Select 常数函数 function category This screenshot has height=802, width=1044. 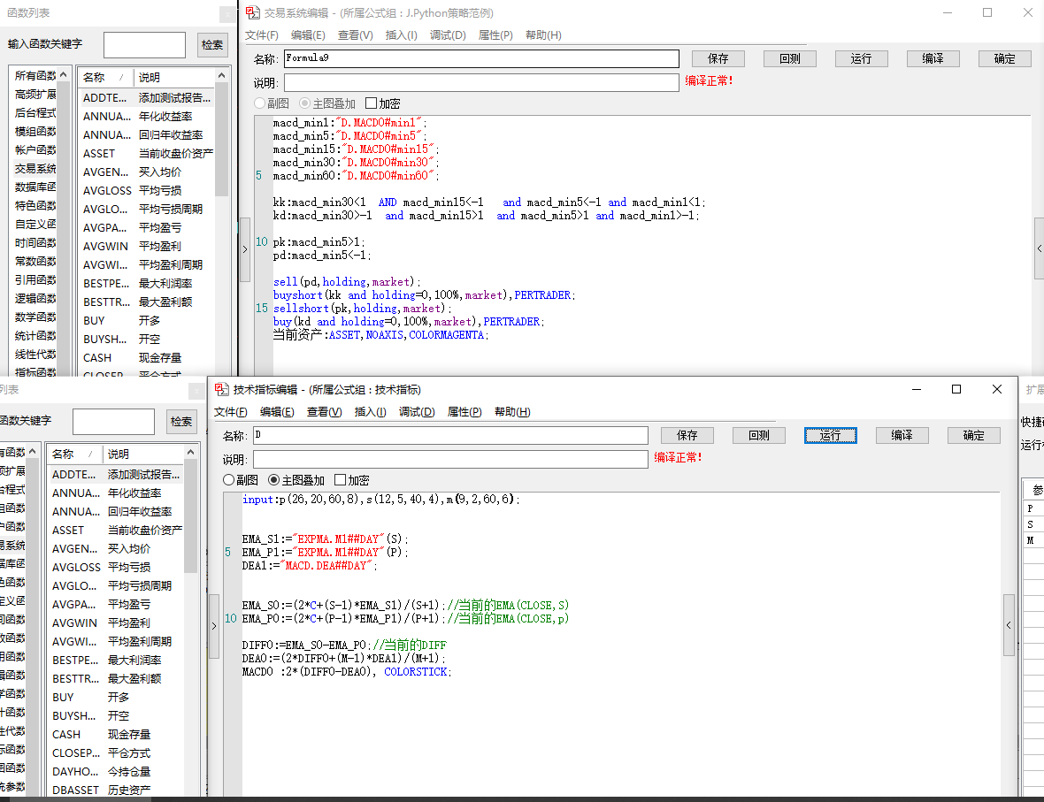[x=35, y=262]
